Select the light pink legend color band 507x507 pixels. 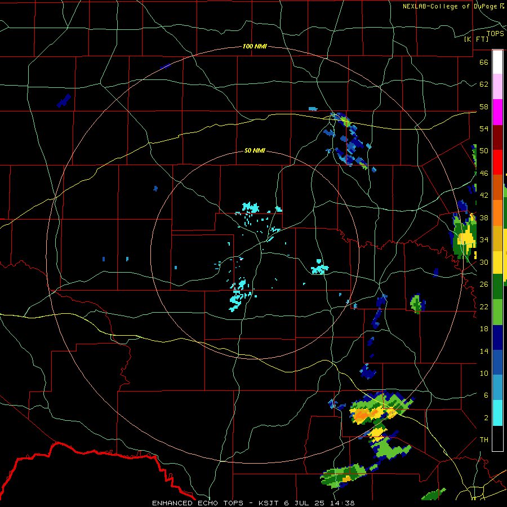point(497,87)
